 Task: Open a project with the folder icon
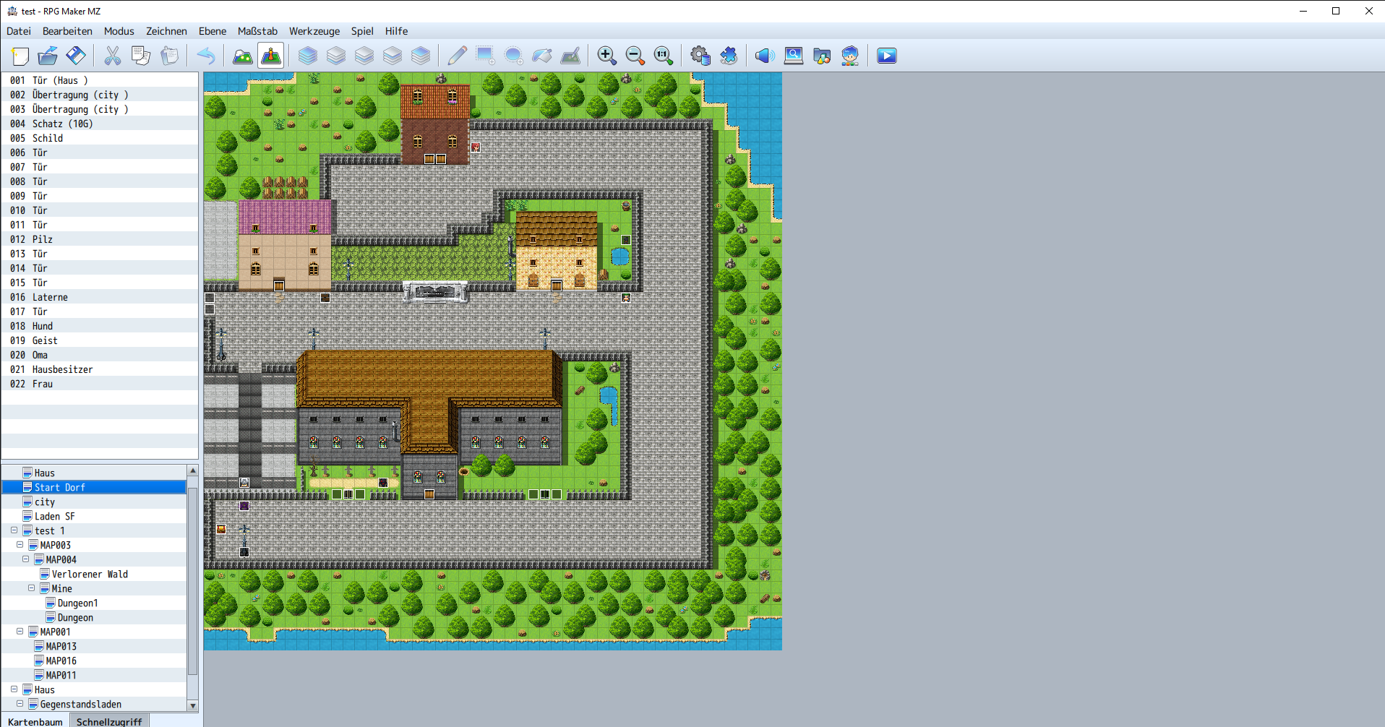coord(48,56)
